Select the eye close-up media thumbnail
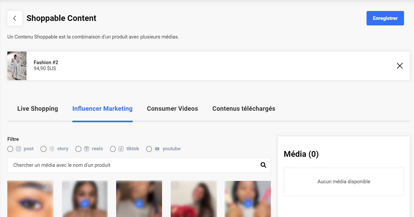 point(30,199)
